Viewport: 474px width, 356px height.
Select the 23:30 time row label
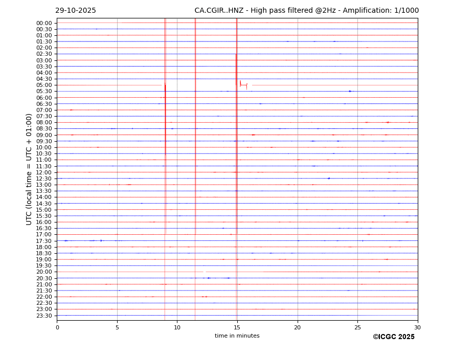pyautogui.click(x=44, y=316)
